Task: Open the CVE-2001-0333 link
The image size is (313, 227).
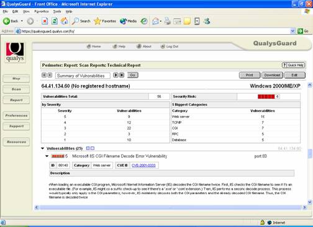Action: pyautogui.click(x=143, y=166)
